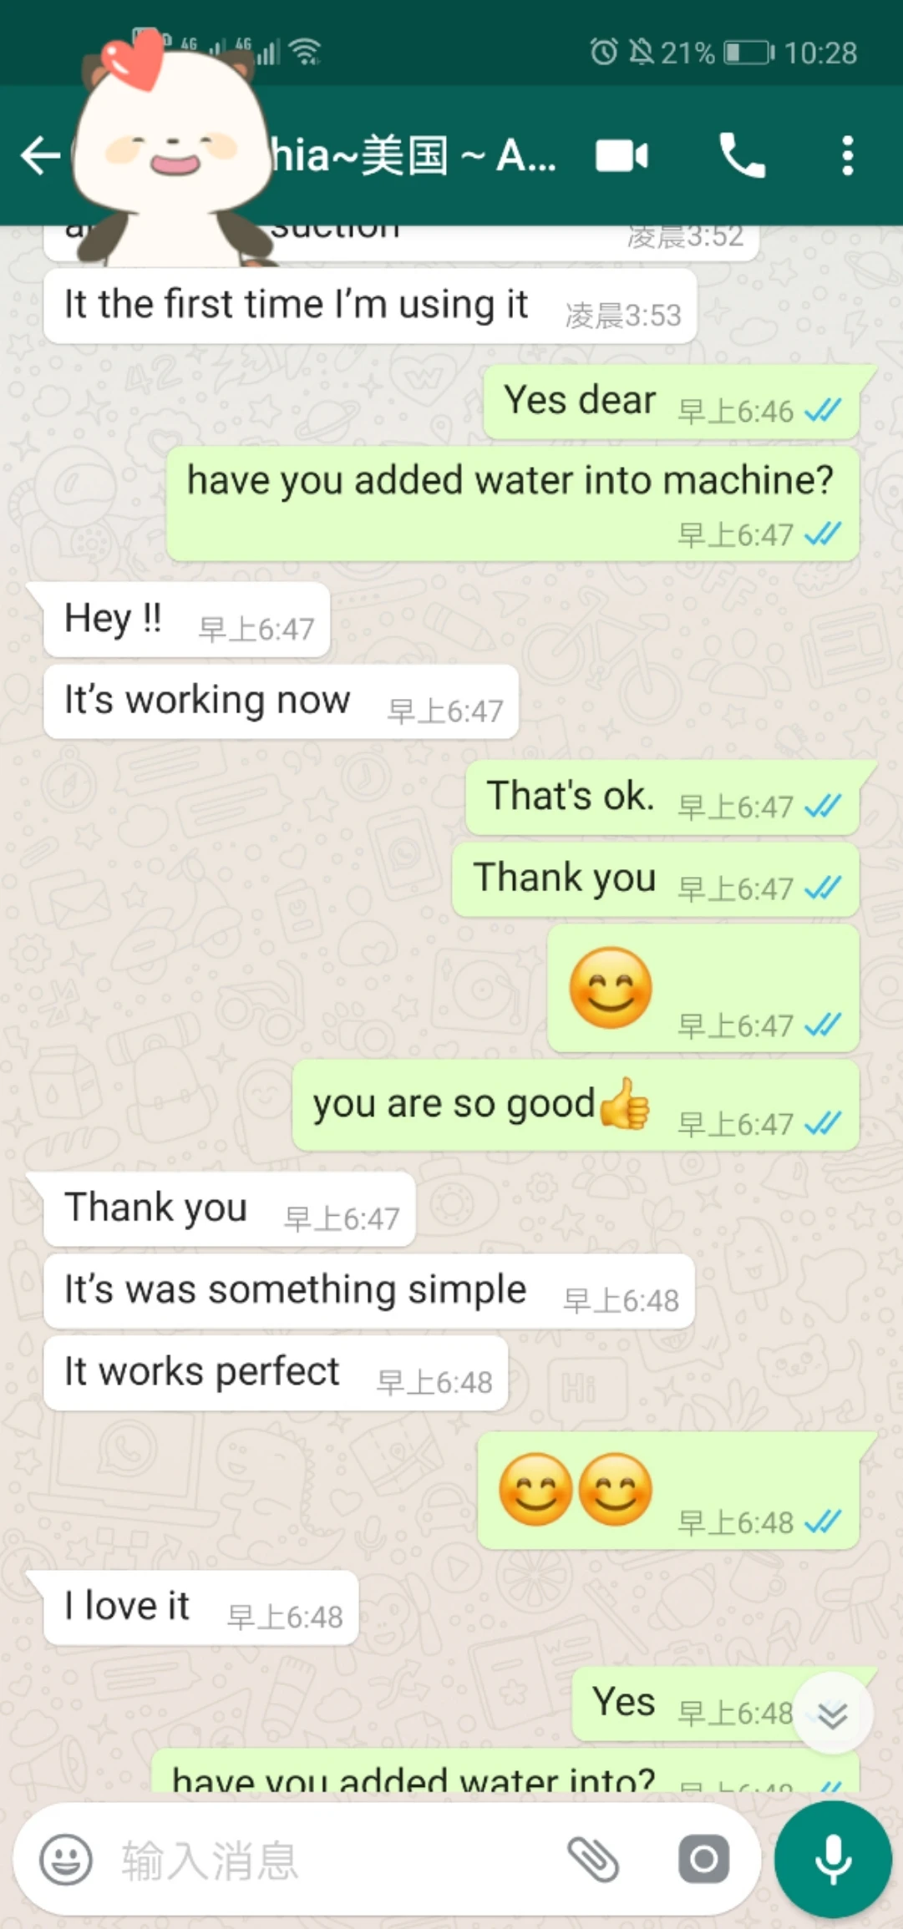Tap the back arrow to leave chat
Image resolution: width=903 pixels, height=1929 pixels.
coord(40,156)
